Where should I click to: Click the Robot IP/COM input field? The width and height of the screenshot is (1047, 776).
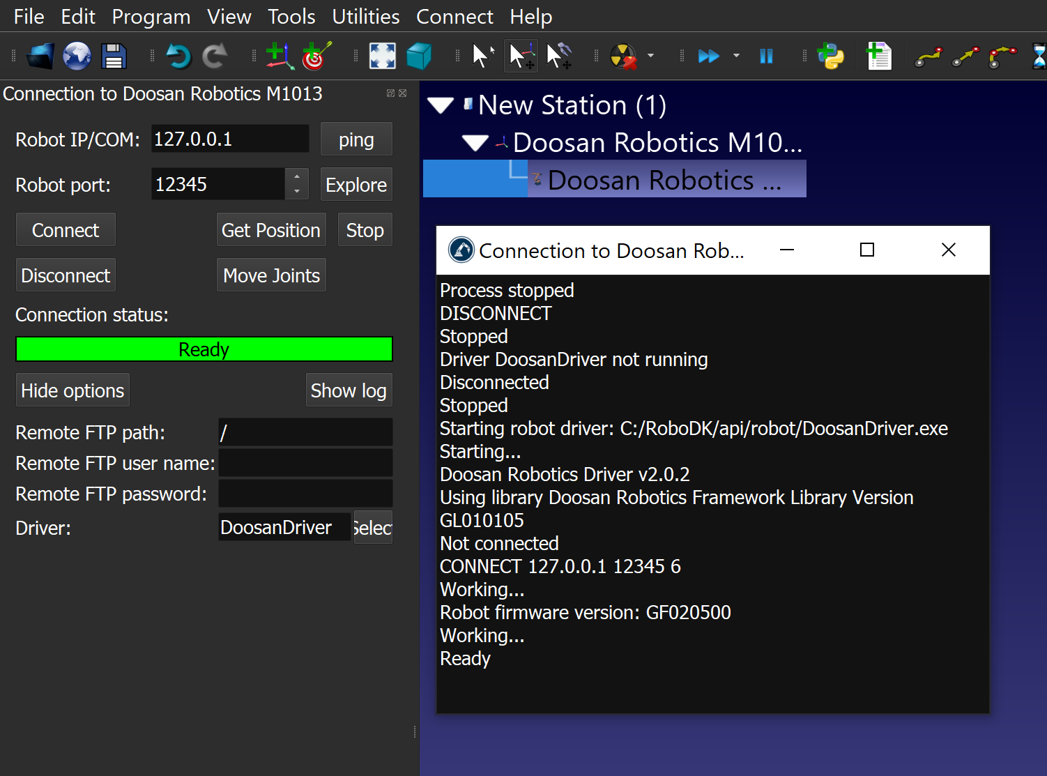click(229, 139)
